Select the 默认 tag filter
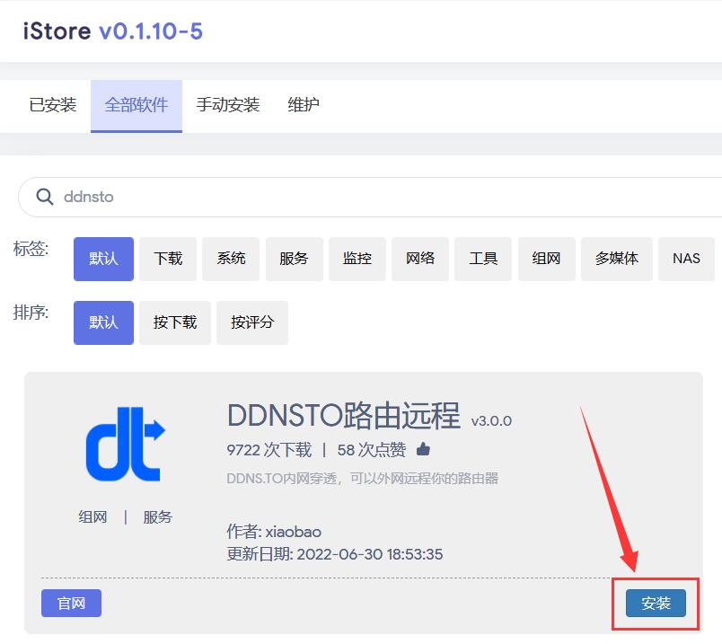This screenshot has width=722, height=644. (x=103, y=259)
